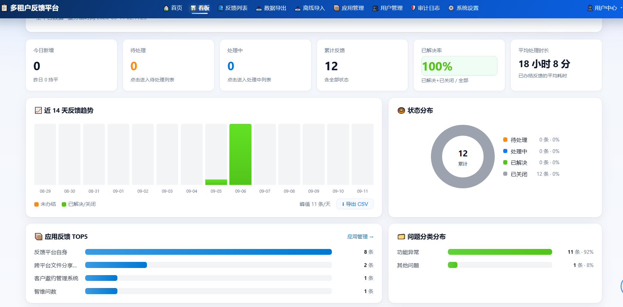Click the import icon for 离线导入
623x307 pixels.
pyautogui.click(x=298, y=8)
